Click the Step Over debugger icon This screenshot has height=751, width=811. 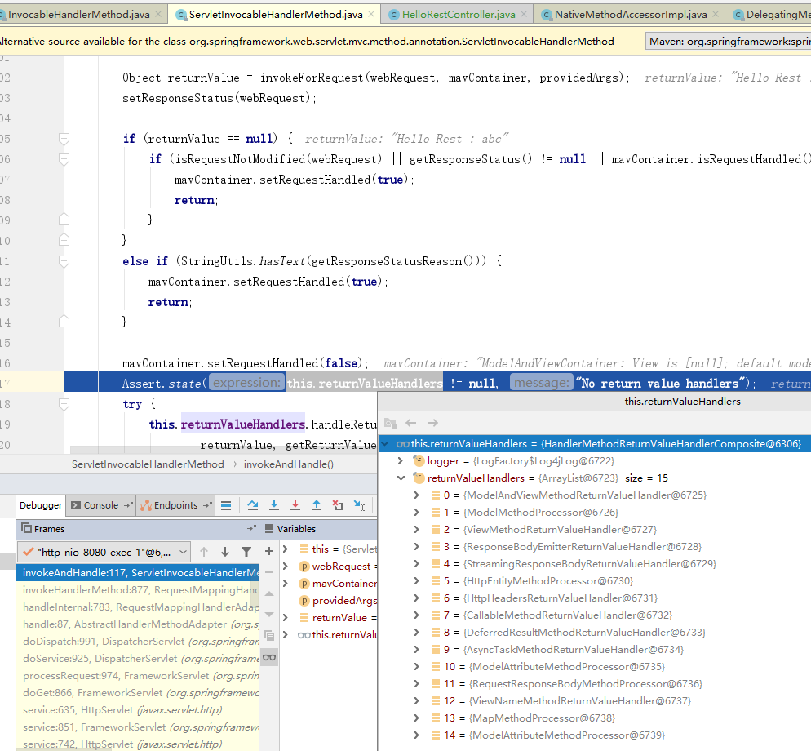click(x=253, y=506)
